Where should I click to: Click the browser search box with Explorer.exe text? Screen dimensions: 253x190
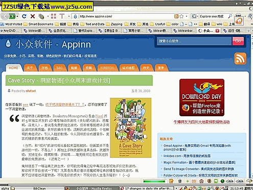click(x=213, y=16)
